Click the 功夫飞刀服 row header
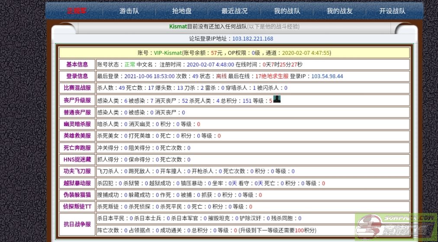438x242 pixels. tap(77, 171)
